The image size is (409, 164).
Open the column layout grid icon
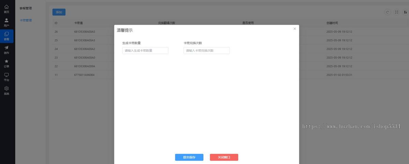click(x=406, y=12)
